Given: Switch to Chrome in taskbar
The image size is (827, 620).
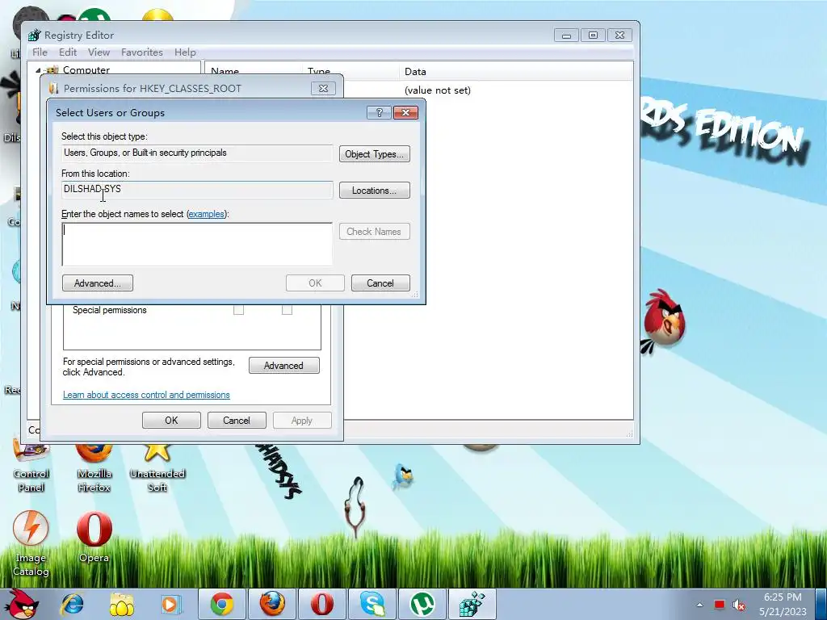Looking at the screenshot, I should tap(222, 604).
